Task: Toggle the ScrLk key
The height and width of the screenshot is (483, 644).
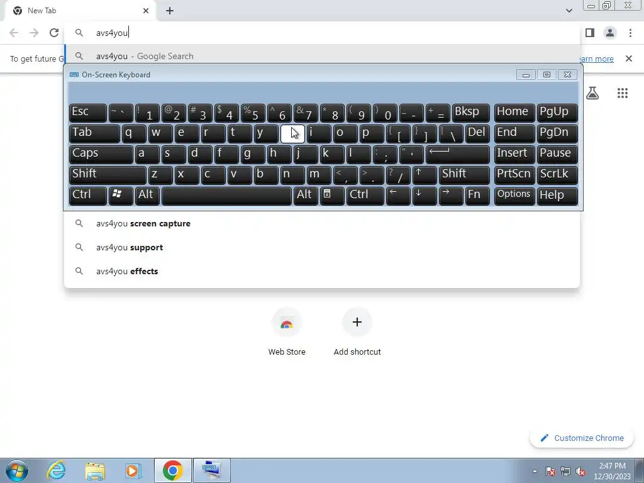Action: (x=557, y=175)
